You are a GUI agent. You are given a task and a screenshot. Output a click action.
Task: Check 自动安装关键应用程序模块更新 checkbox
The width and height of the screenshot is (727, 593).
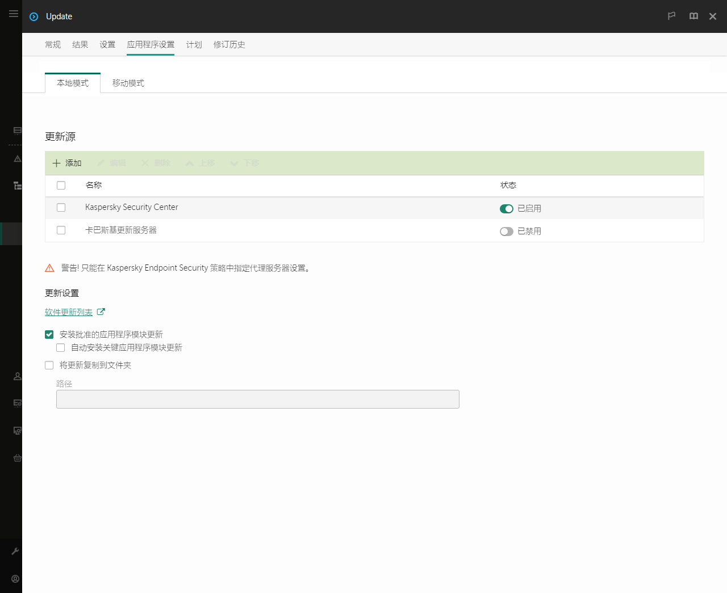[x=61, y=348]
